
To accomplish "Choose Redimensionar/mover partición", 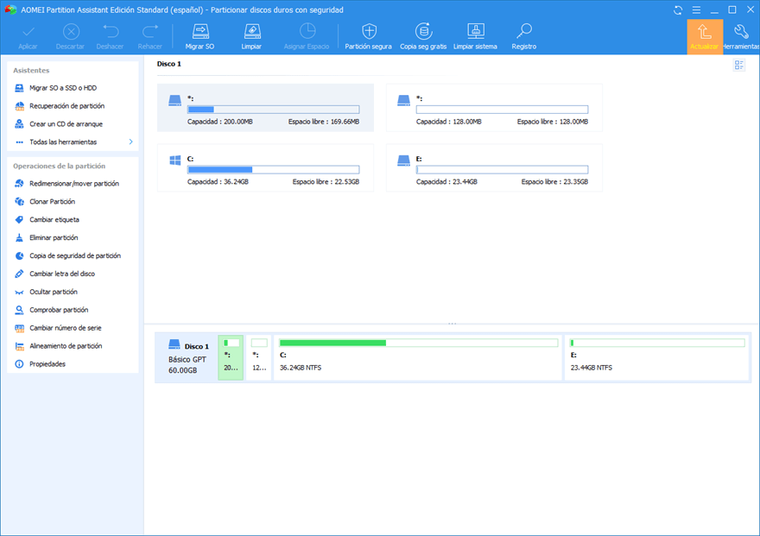I will click(73, 184).
